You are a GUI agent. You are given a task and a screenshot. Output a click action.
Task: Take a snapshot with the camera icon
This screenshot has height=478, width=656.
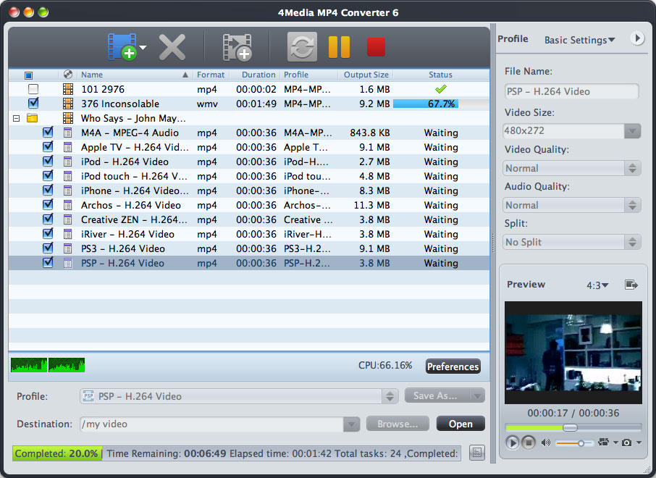[x=627, y=442]
